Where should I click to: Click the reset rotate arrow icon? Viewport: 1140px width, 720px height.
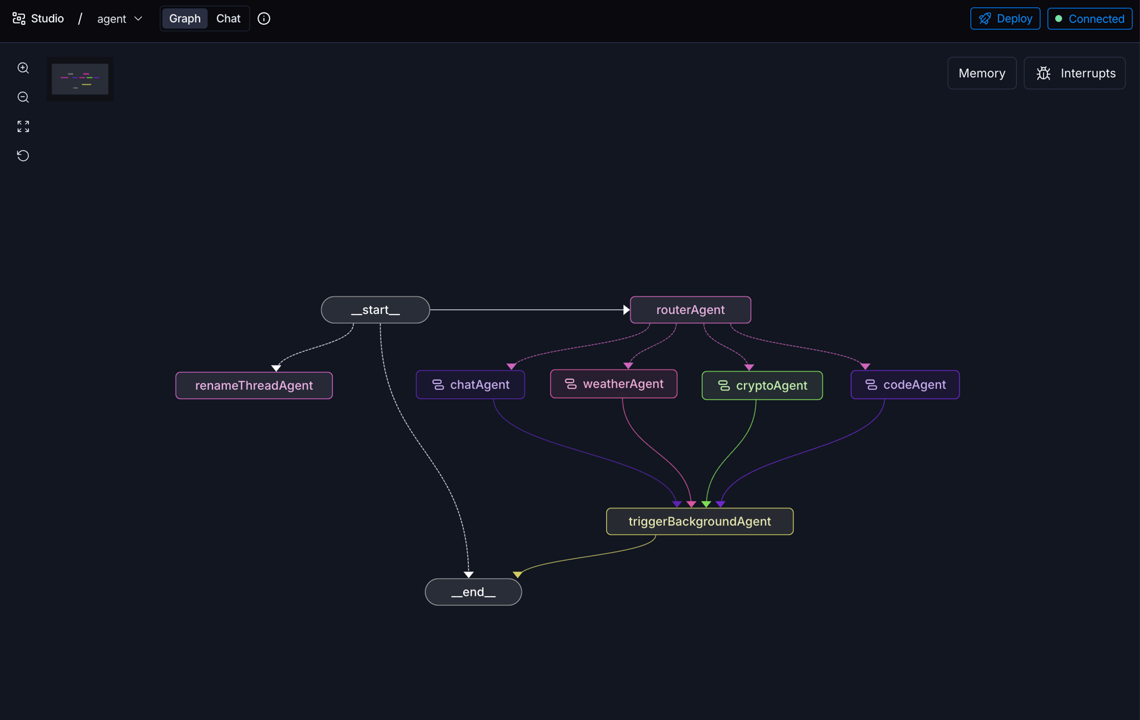click(x=23, y=156)
